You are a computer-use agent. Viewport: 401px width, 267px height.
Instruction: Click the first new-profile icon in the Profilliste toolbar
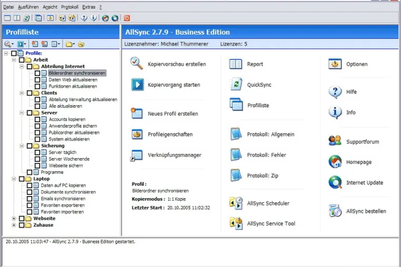[x=35, y=44]
